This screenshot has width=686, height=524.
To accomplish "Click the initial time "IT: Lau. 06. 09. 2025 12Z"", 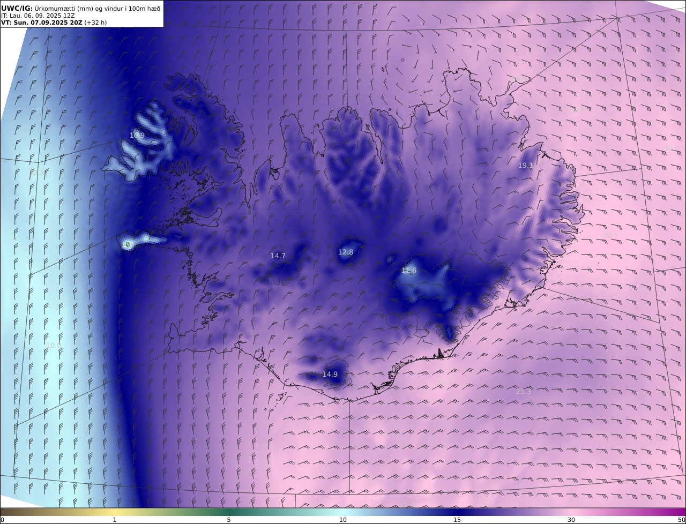I will pos(38,16).
